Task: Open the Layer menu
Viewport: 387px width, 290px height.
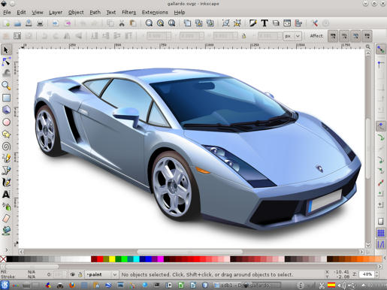Action: pyautogui.click(x=56, y=12)
